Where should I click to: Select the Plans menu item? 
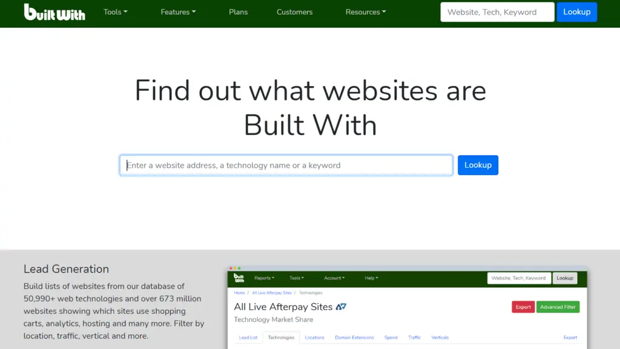click(x=238, y=12)
